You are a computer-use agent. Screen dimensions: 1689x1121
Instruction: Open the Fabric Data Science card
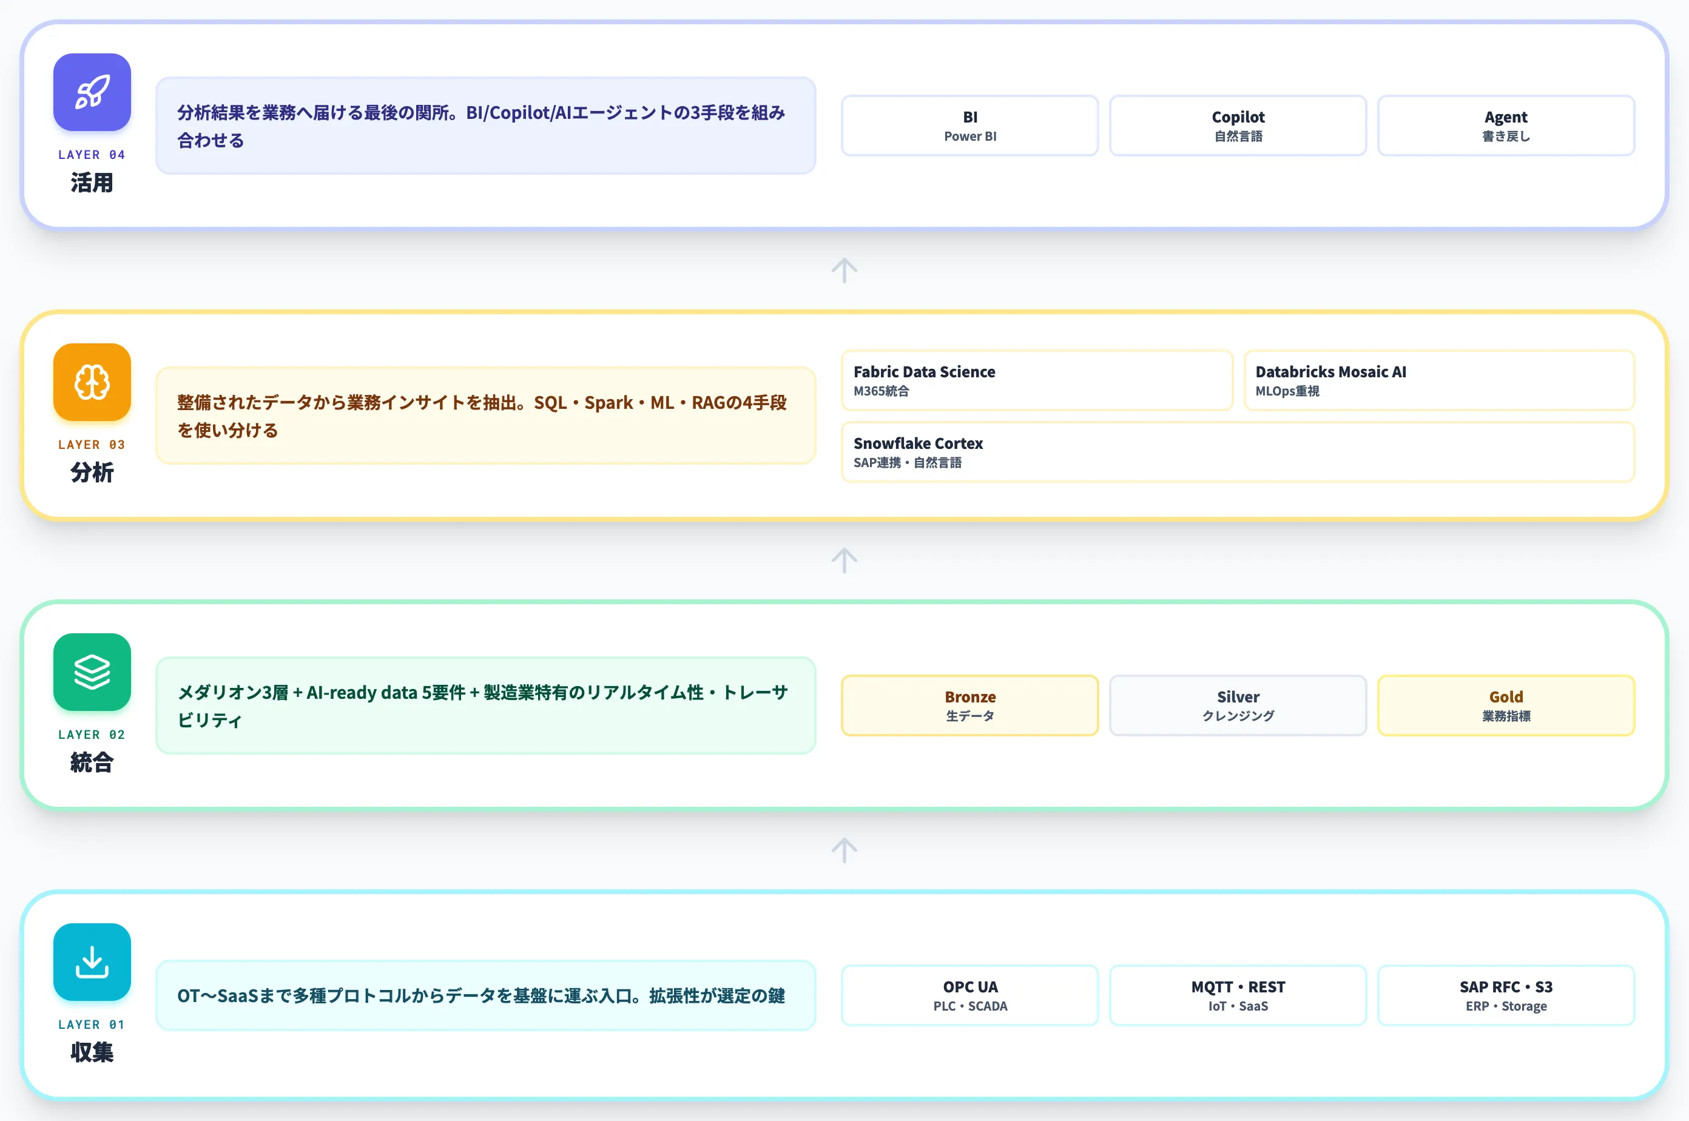[1037, 380]
